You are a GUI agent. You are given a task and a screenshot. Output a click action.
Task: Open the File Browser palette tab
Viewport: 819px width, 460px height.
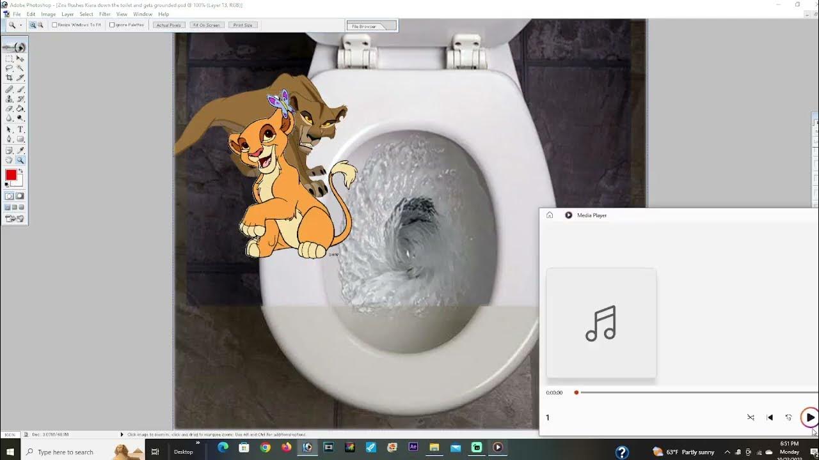[x=365, y=26]
